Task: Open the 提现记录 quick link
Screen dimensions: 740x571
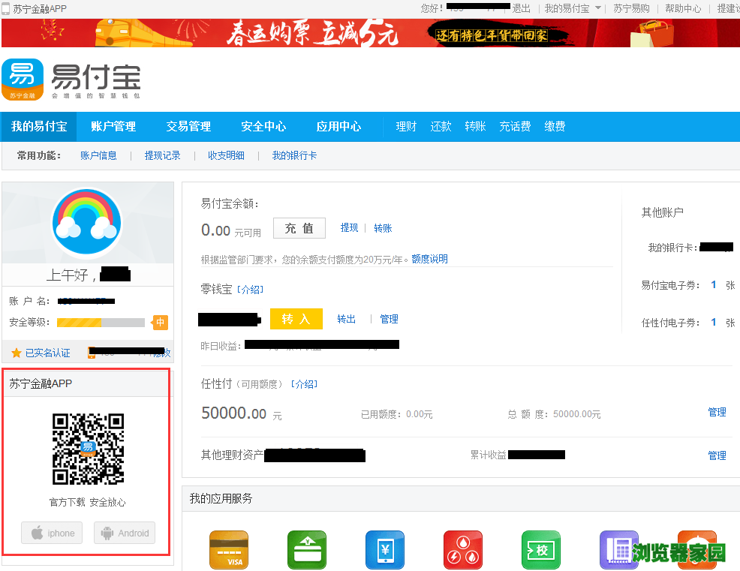Action: (162, 155)
